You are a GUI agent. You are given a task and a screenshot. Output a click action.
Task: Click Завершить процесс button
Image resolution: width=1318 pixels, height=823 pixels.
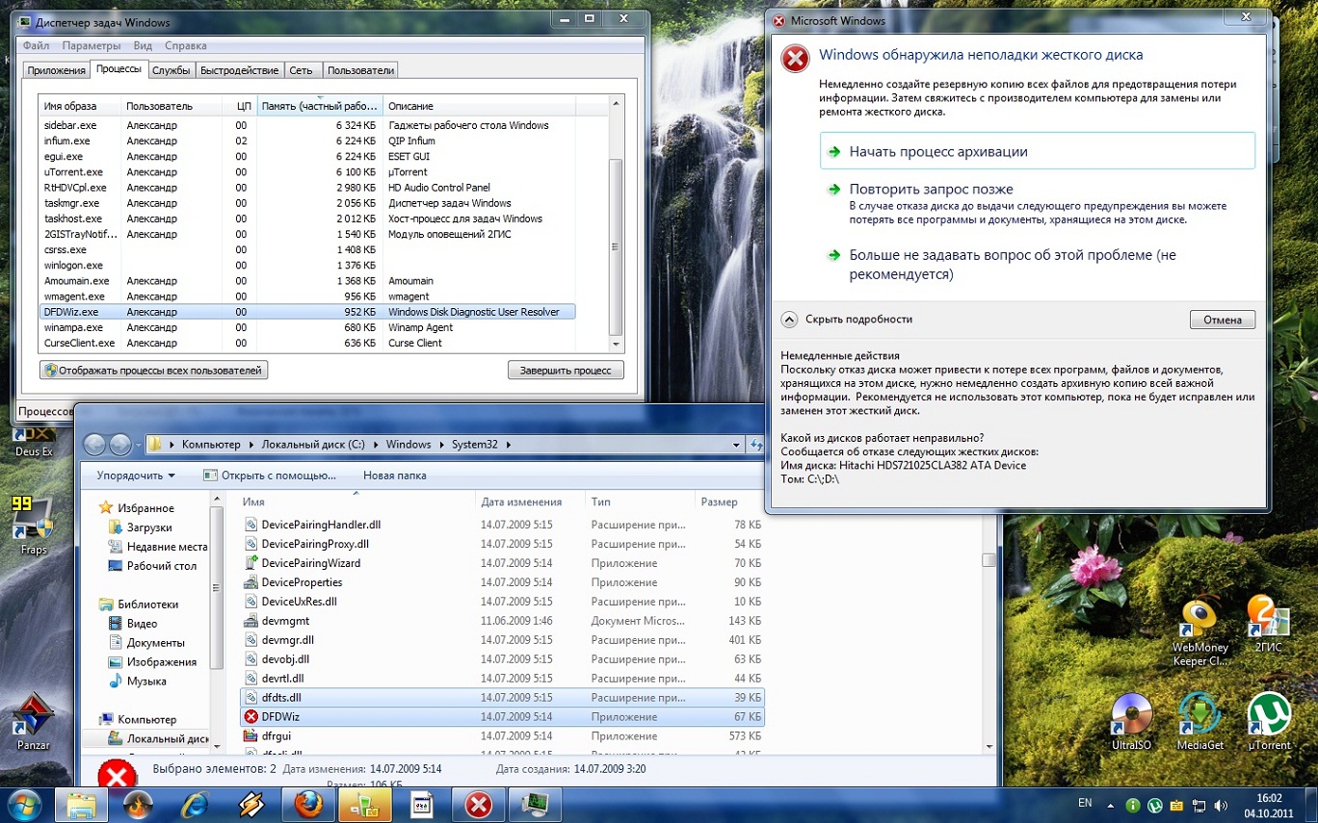point(566,371)
